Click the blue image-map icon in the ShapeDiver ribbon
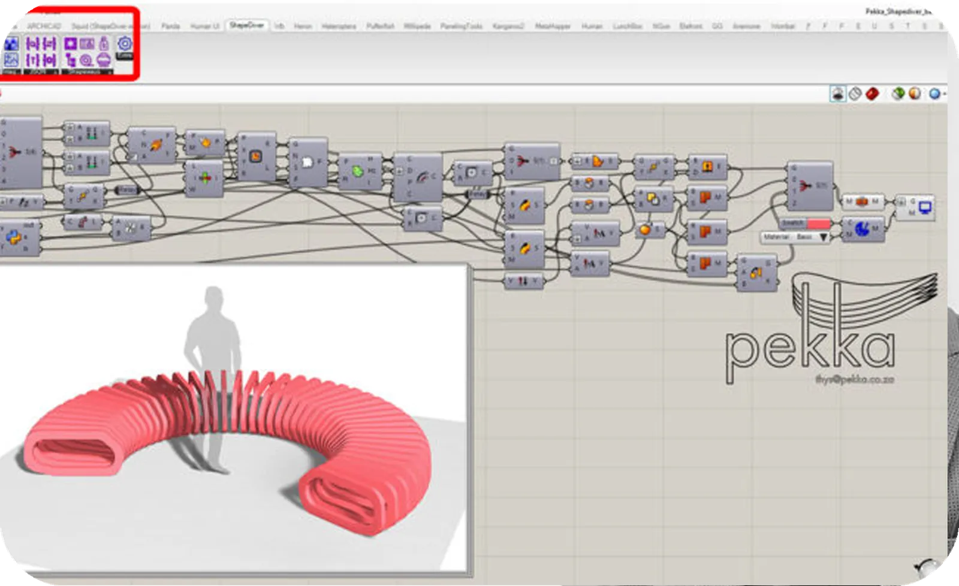This screenshot has height=586, width=959. [12, 43]
